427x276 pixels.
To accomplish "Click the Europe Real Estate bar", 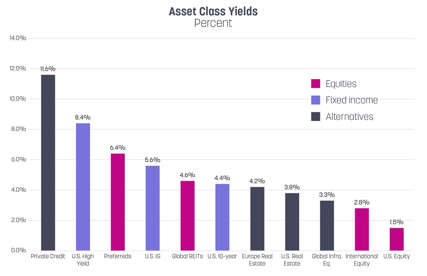I will (257, 219).
